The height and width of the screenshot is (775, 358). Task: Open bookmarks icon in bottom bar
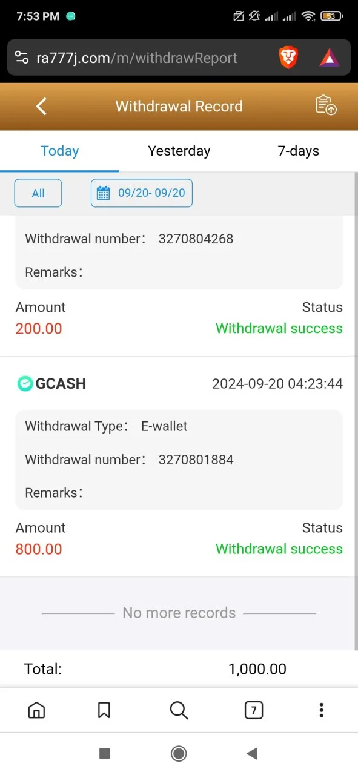point(104,710)
